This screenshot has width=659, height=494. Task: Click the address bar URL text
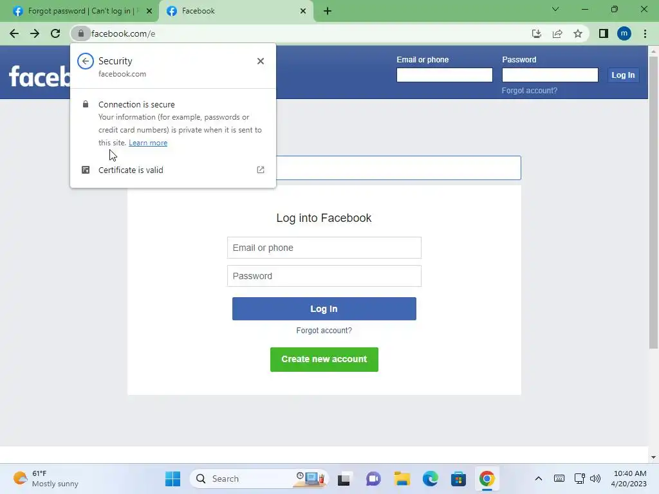pyautogui.click(x=123, y=33)
